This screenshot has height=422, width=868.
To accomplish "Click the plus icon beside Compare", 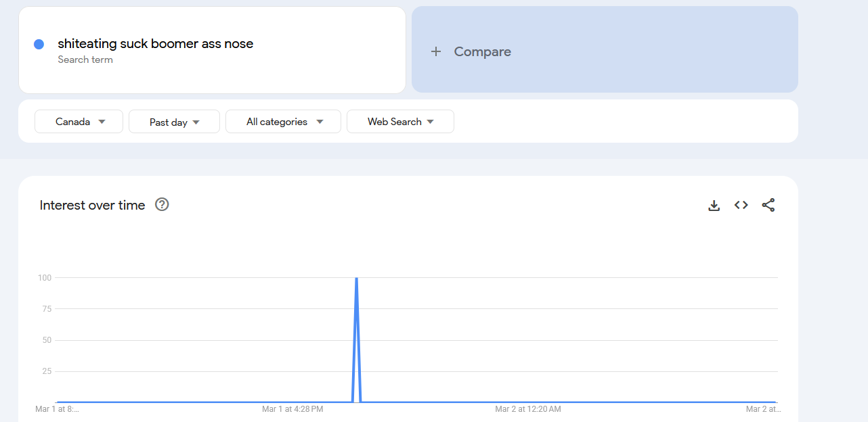I will click(x=436, y=51).
